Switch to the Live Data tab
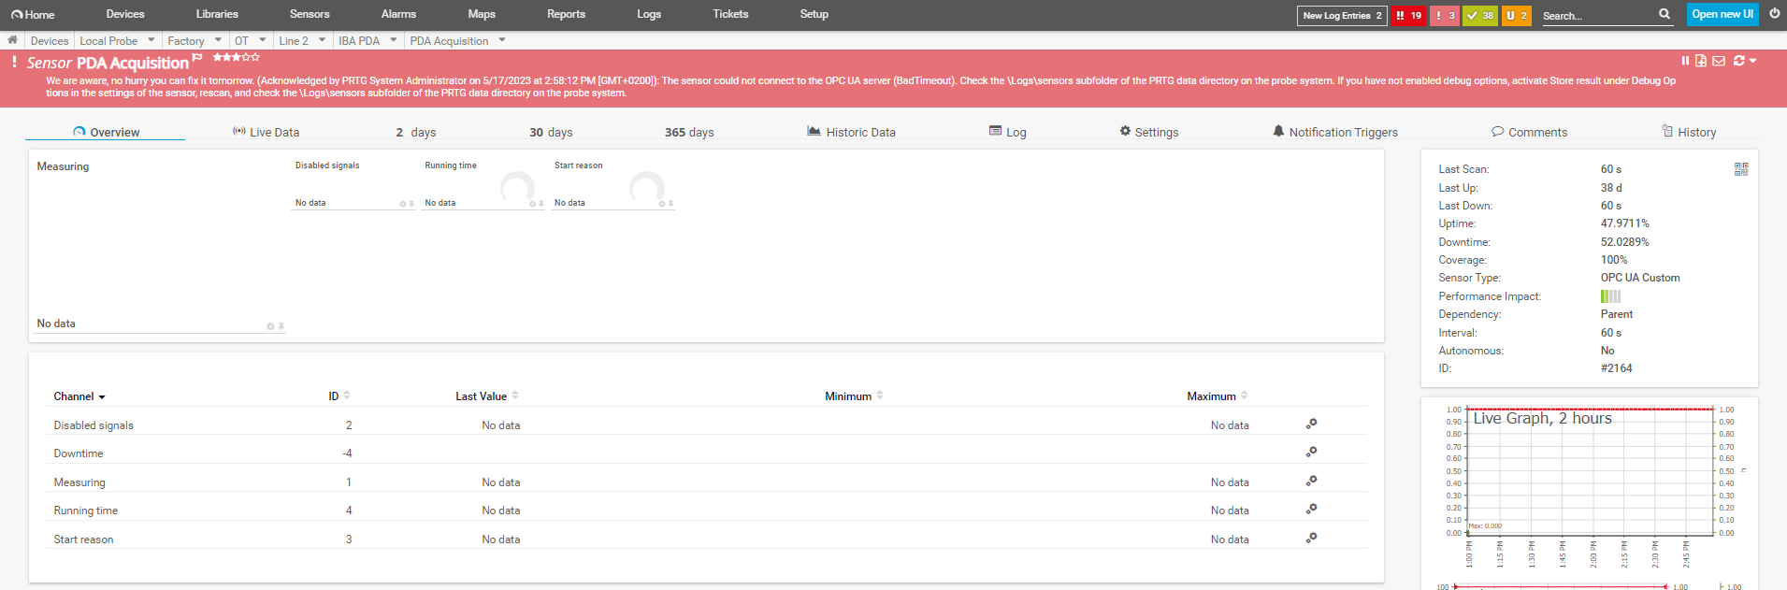 pos(266,132)
